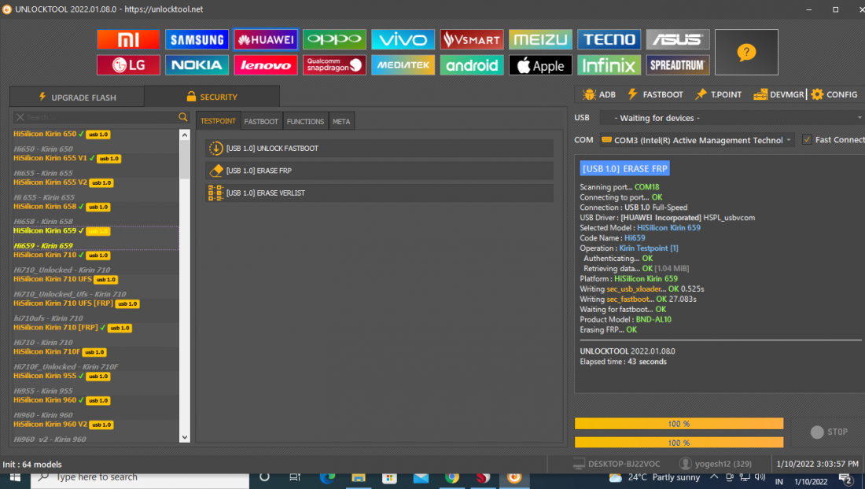The height and width of the screenshot is (489, 865).
Task: Open Google Chrome from the taskbar
Action: pos(452,477)
